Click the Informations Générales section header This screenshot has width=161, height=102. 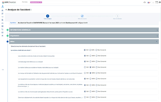[84, 30]
